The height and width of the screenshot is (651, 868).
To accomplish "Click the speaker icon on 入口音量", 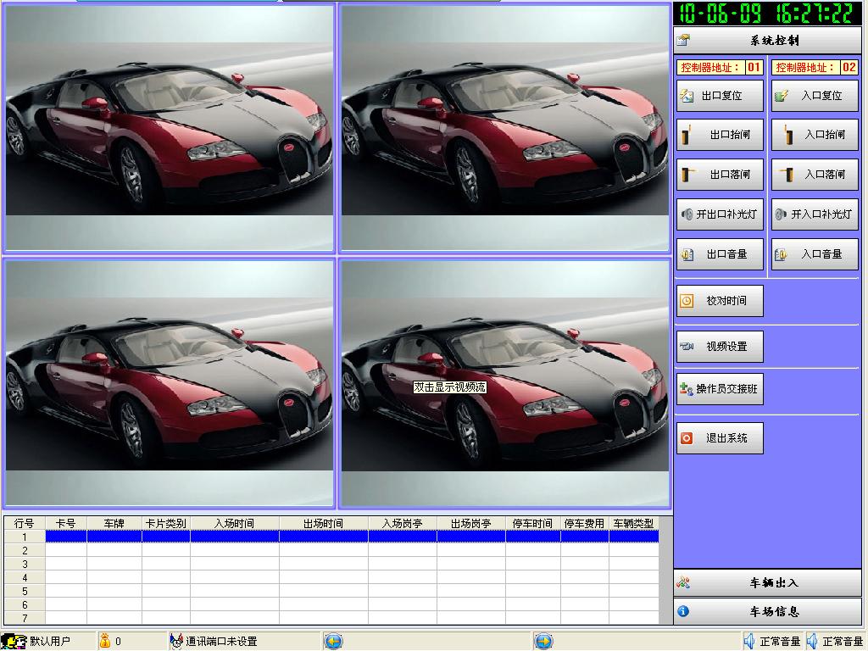I will [x=781, y=254].
